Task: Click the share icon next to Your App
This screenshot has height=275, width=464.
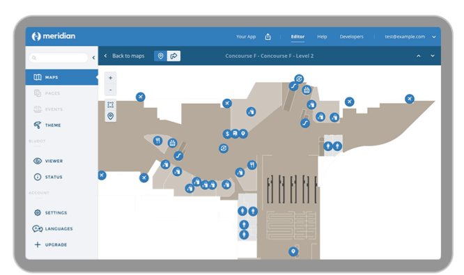Action: tap(268, 37)
